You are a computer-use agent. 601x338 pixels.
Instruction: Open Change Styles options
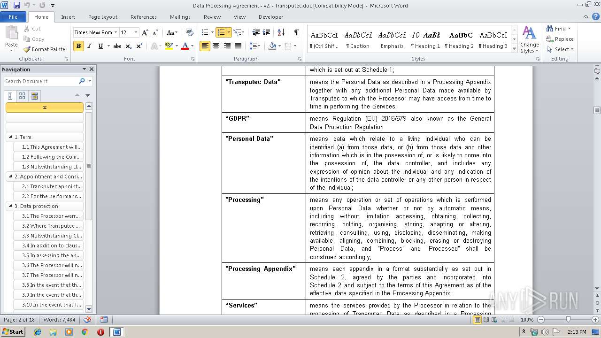click(530, 39)
